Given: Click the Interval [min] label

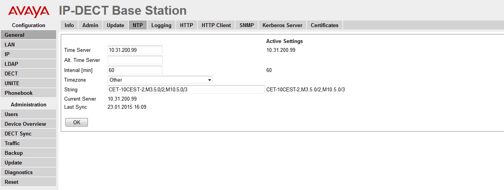Looking at the screenshot, I should point(78,70).
